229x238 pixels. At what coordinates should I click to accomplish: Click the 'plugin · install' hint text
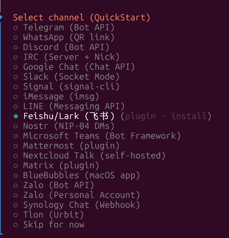click(166, 116)
